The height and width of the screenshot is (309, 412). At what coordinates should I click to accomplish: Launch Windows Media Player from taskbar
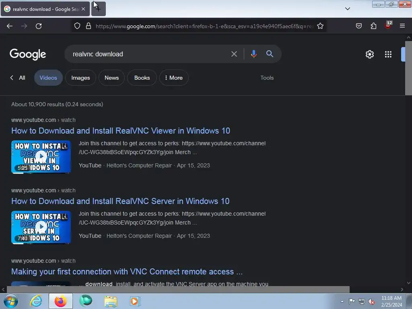(x=135, y=301)
